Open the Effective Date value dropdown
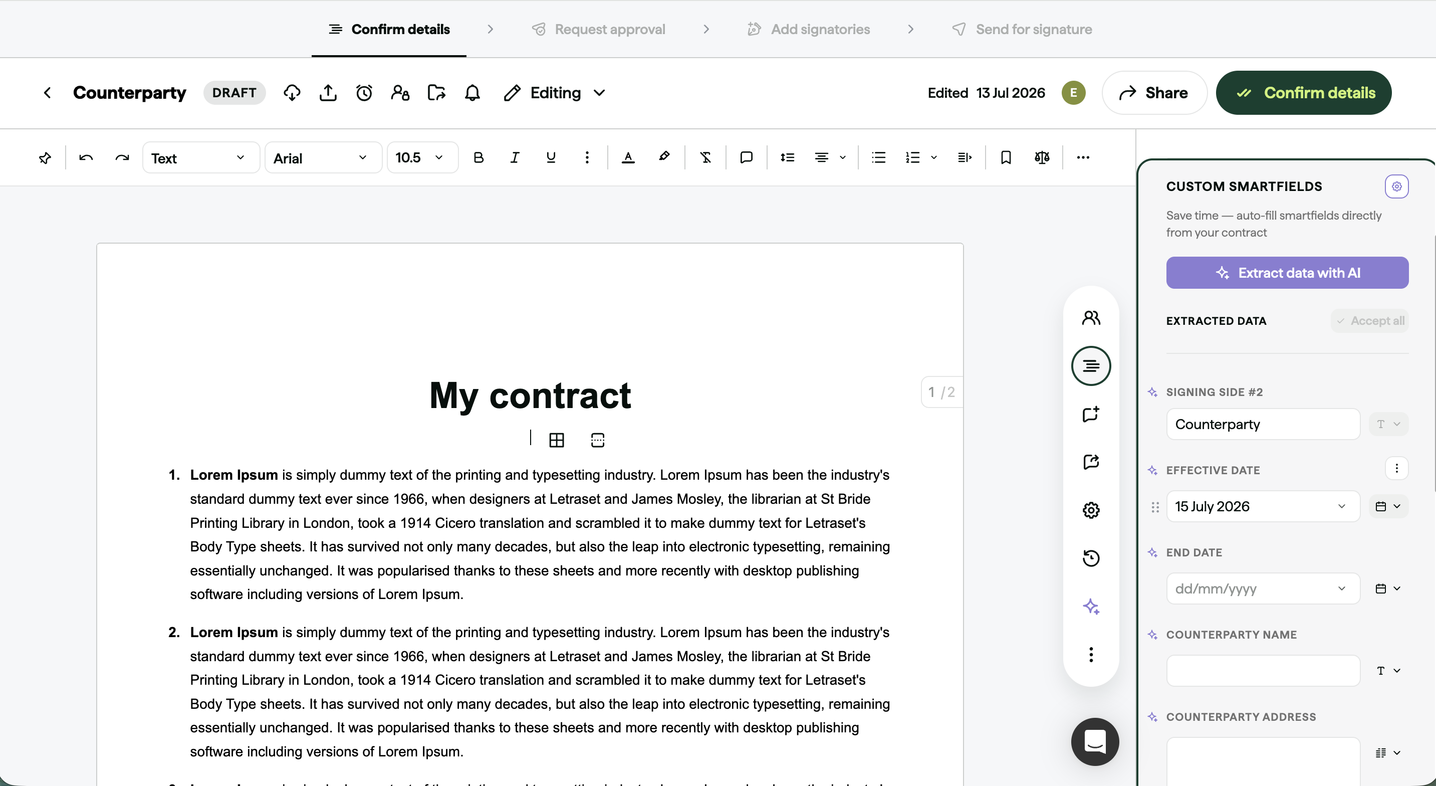1436x786 pixels. tap(1263, 506)
